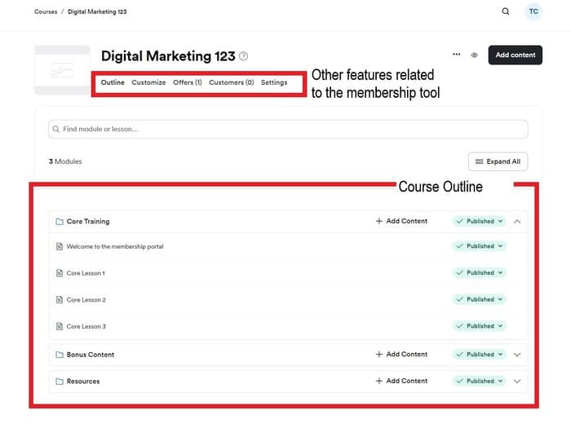Open the Bonus Content module title
Image resolution: width=571 pixels, height=424 pixels.
(x=91, y=355)
